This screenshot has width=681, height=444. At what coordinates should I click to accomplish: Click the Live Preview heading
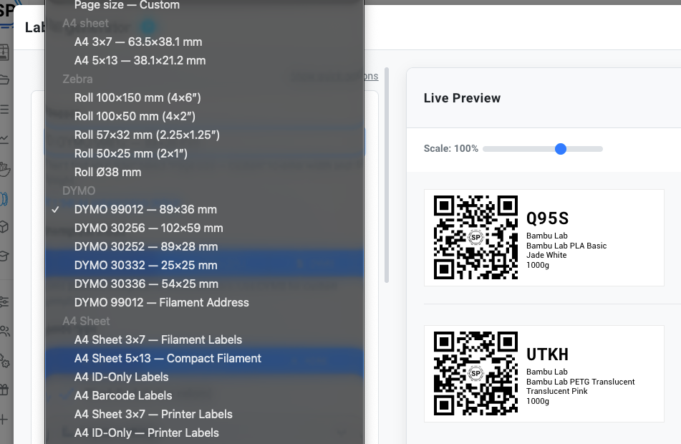click(x=462, y=98)
